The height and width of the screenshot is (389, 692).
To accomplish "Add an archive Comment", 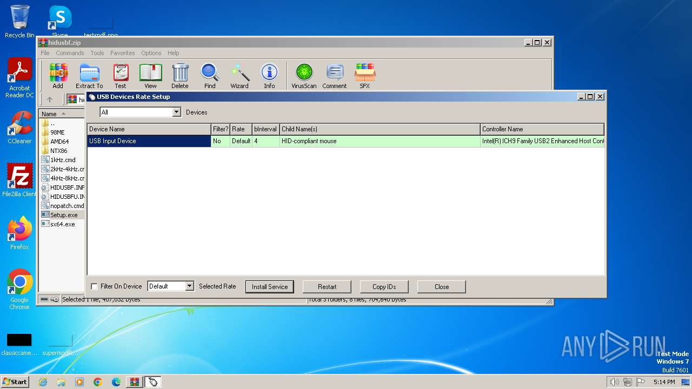I will click(x=335, y=76).
